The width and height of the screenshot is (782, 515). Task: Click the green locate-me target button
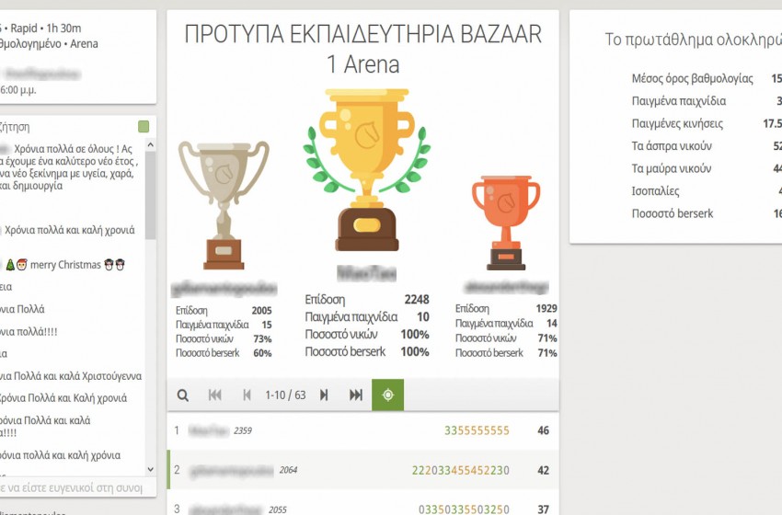pyautogui.click(x=387, y=395)
